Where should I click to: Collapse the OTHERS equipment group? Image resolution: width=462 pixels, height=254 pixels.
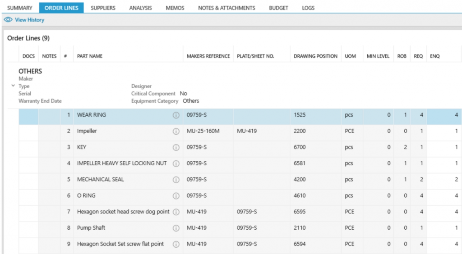click(13, 86)
